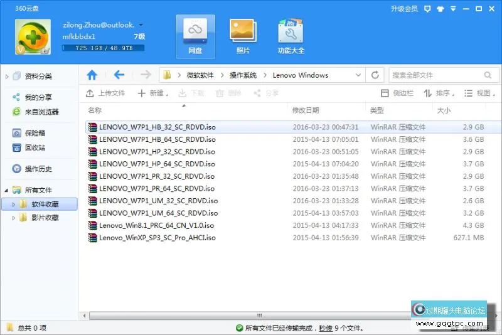Open the feedback message icon in title bar
The height and width of the screenshot is (335, 502).
(x=427, y=9)
